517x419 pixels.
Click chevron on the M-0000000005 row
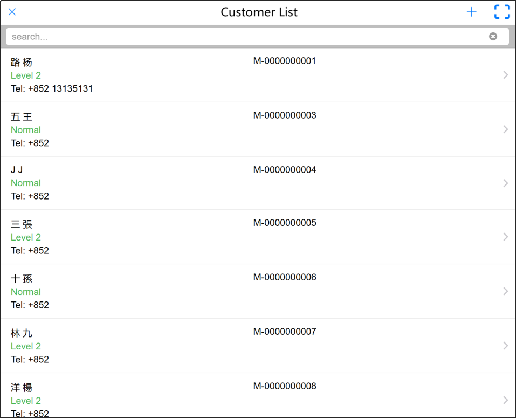(505, 237)
